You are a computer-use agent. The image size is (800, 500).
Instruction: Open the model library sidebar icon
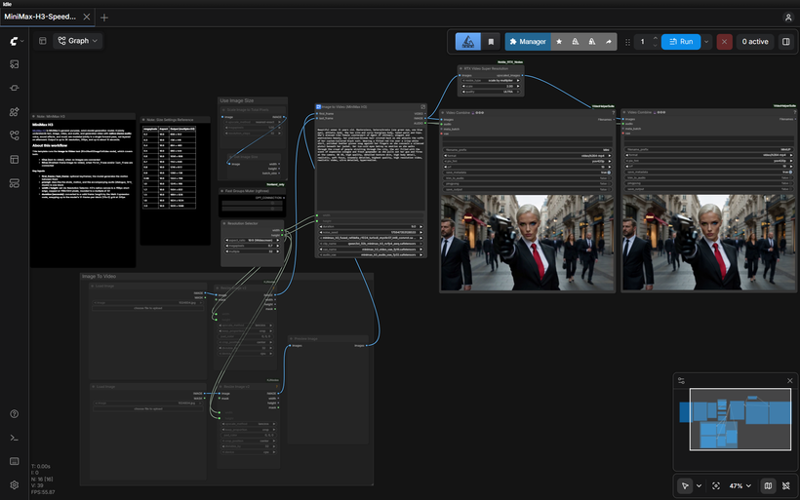click(x=15, y=112)
